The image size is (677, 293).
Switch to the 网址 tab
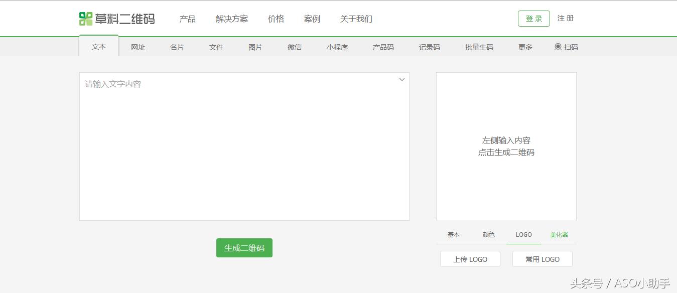point(138,47)
